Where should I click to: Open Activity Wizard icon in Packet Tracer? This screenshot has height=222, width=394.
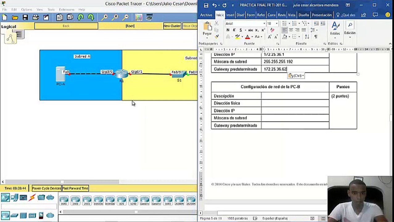tap(46, 18)
